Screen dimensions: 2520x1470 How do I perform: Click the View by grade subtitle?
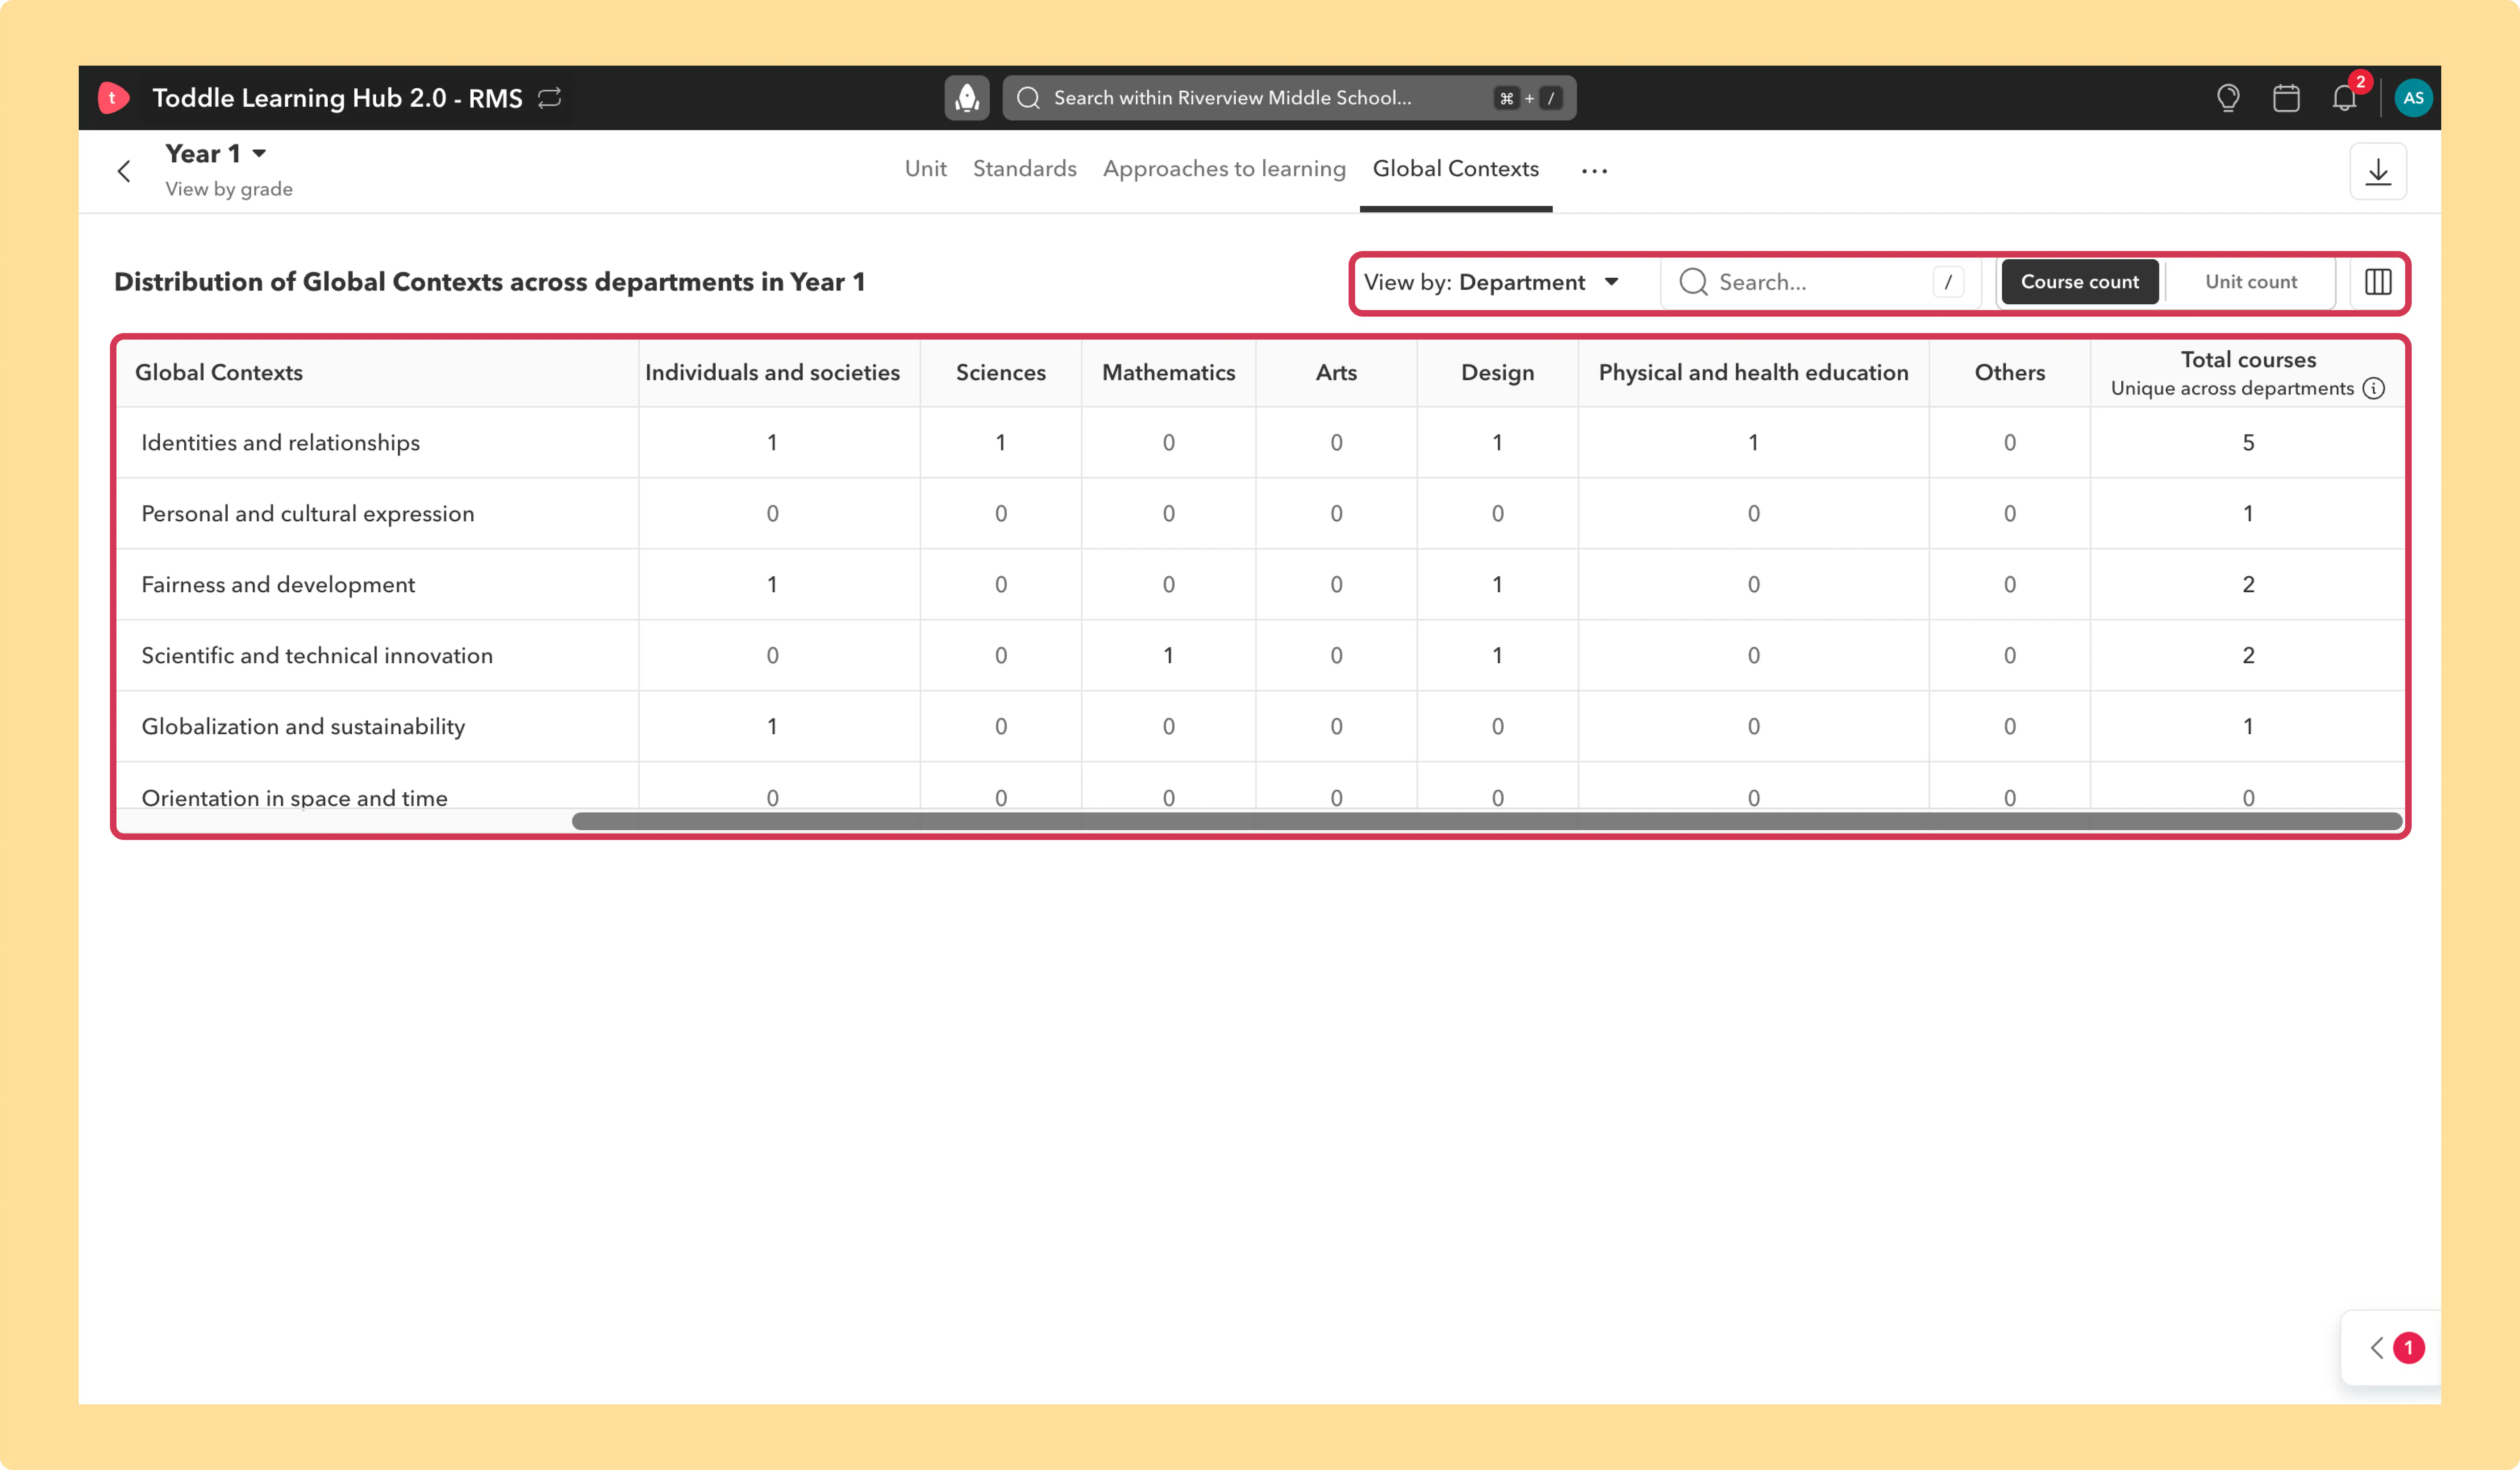pos(229,189)
